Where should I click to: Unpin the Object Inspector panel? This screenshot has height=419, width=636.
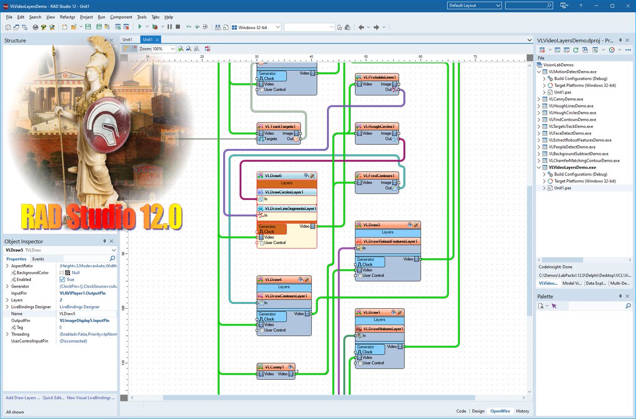click(x=104, y=241)
